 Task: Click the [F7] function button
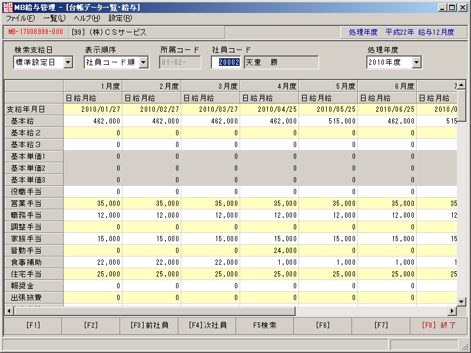[x=381, y=325]
